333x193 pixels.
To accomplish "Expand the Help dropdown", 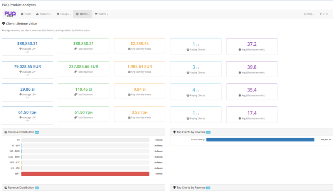I will pos(309,14).
